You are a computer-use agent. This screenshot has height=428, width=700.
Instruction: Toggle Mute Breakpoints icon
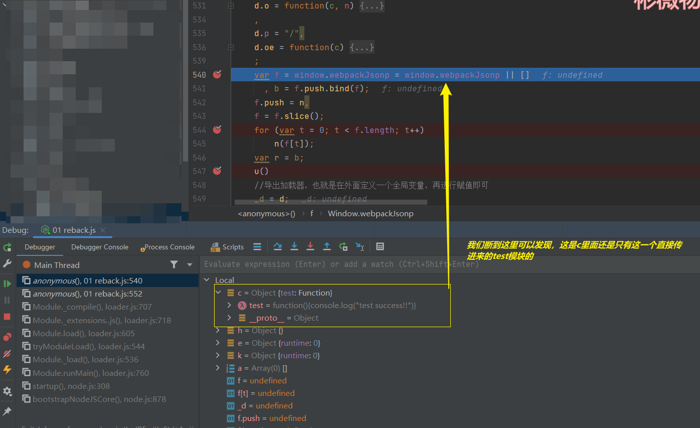coord(7,353)
